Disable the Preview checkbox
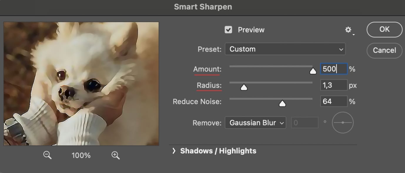405x173 pixels. tap(228, 29)
